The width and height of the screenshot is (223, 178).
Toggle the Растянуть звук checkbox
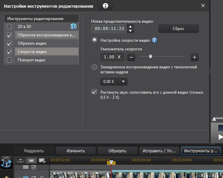(94, 92)
